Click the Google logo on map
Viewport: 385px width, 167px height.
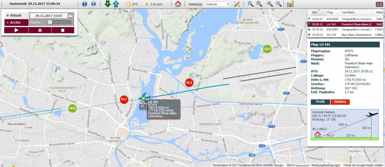[x=10, y=163]
